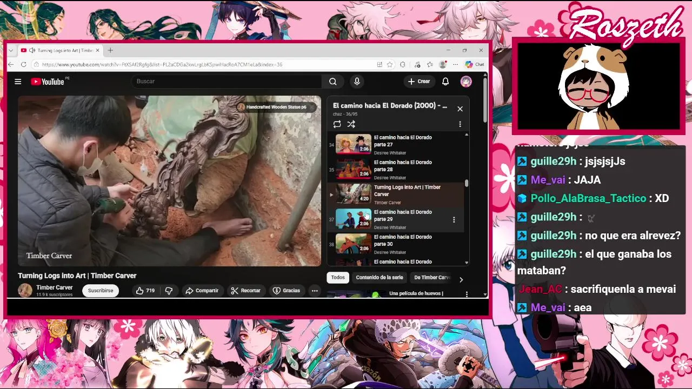
Task: Open the Copilot Chat button
Action: [475, 64]
